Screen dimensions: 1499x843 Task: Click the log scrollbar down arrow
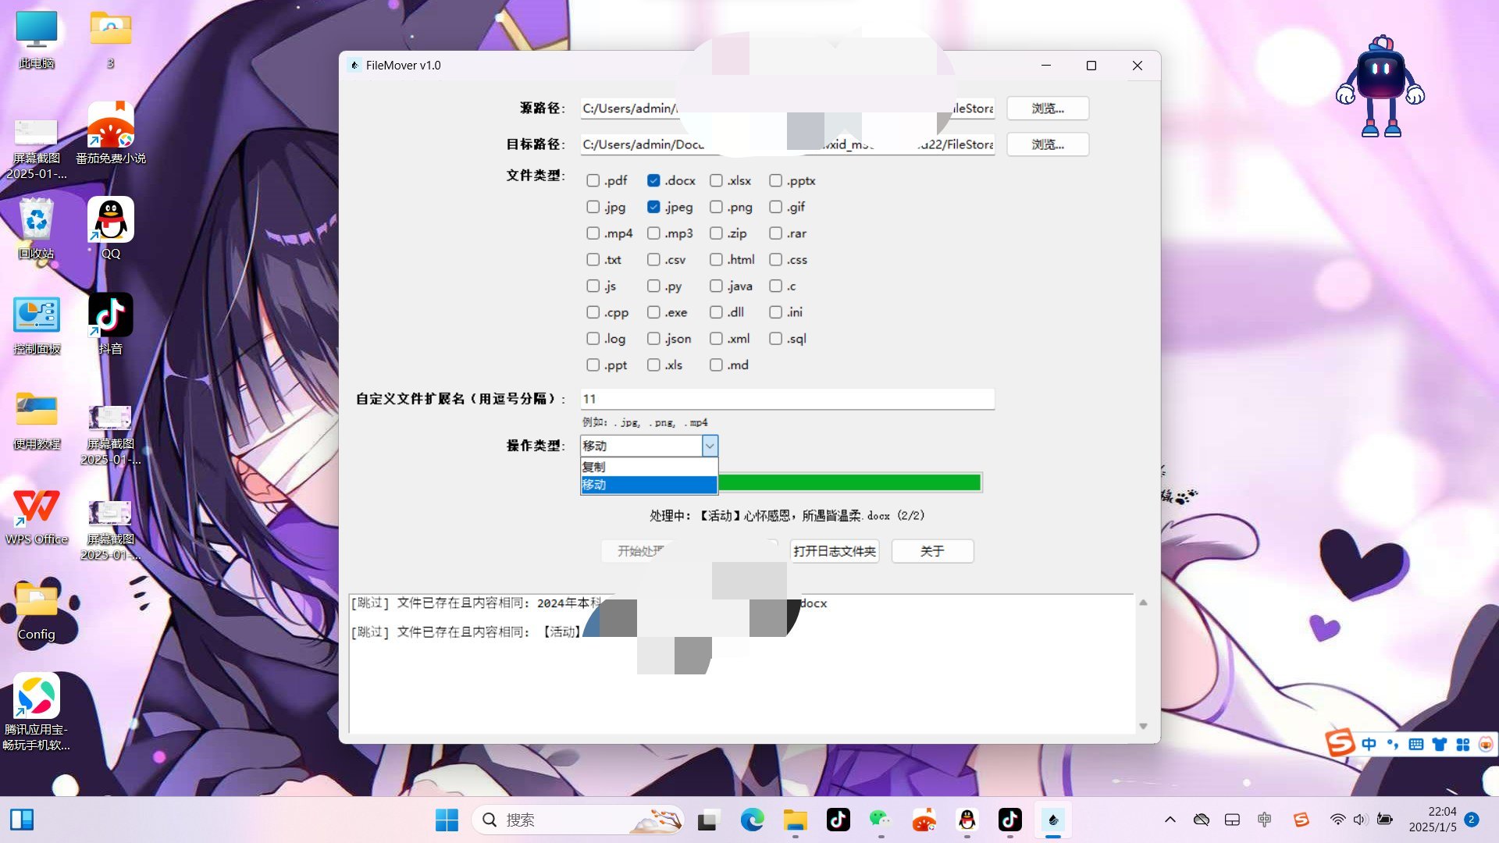1143,726
